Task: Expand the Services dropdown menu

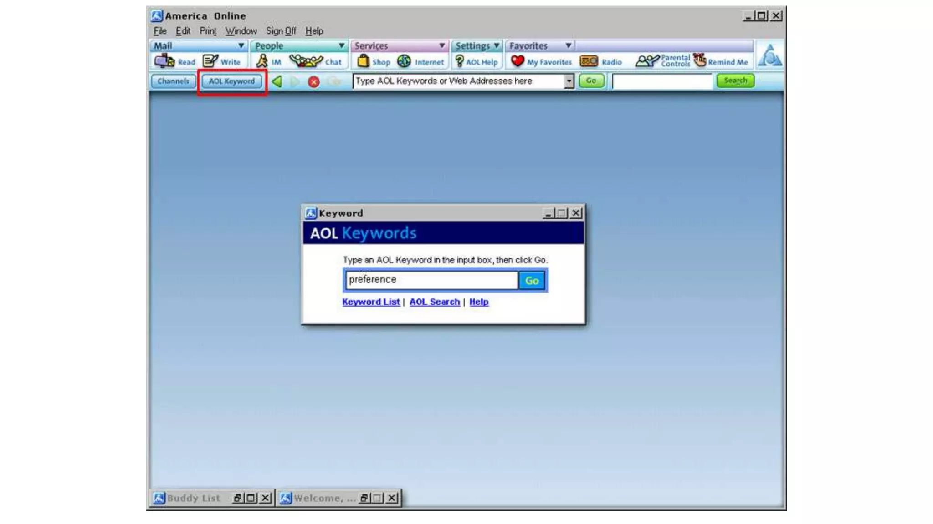Action: (x=441, y=46)
